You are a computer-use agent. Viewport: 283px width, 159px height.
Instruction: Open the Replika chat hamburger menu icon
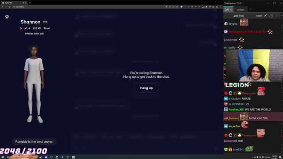pyautogui.click(x=215, y=17)
